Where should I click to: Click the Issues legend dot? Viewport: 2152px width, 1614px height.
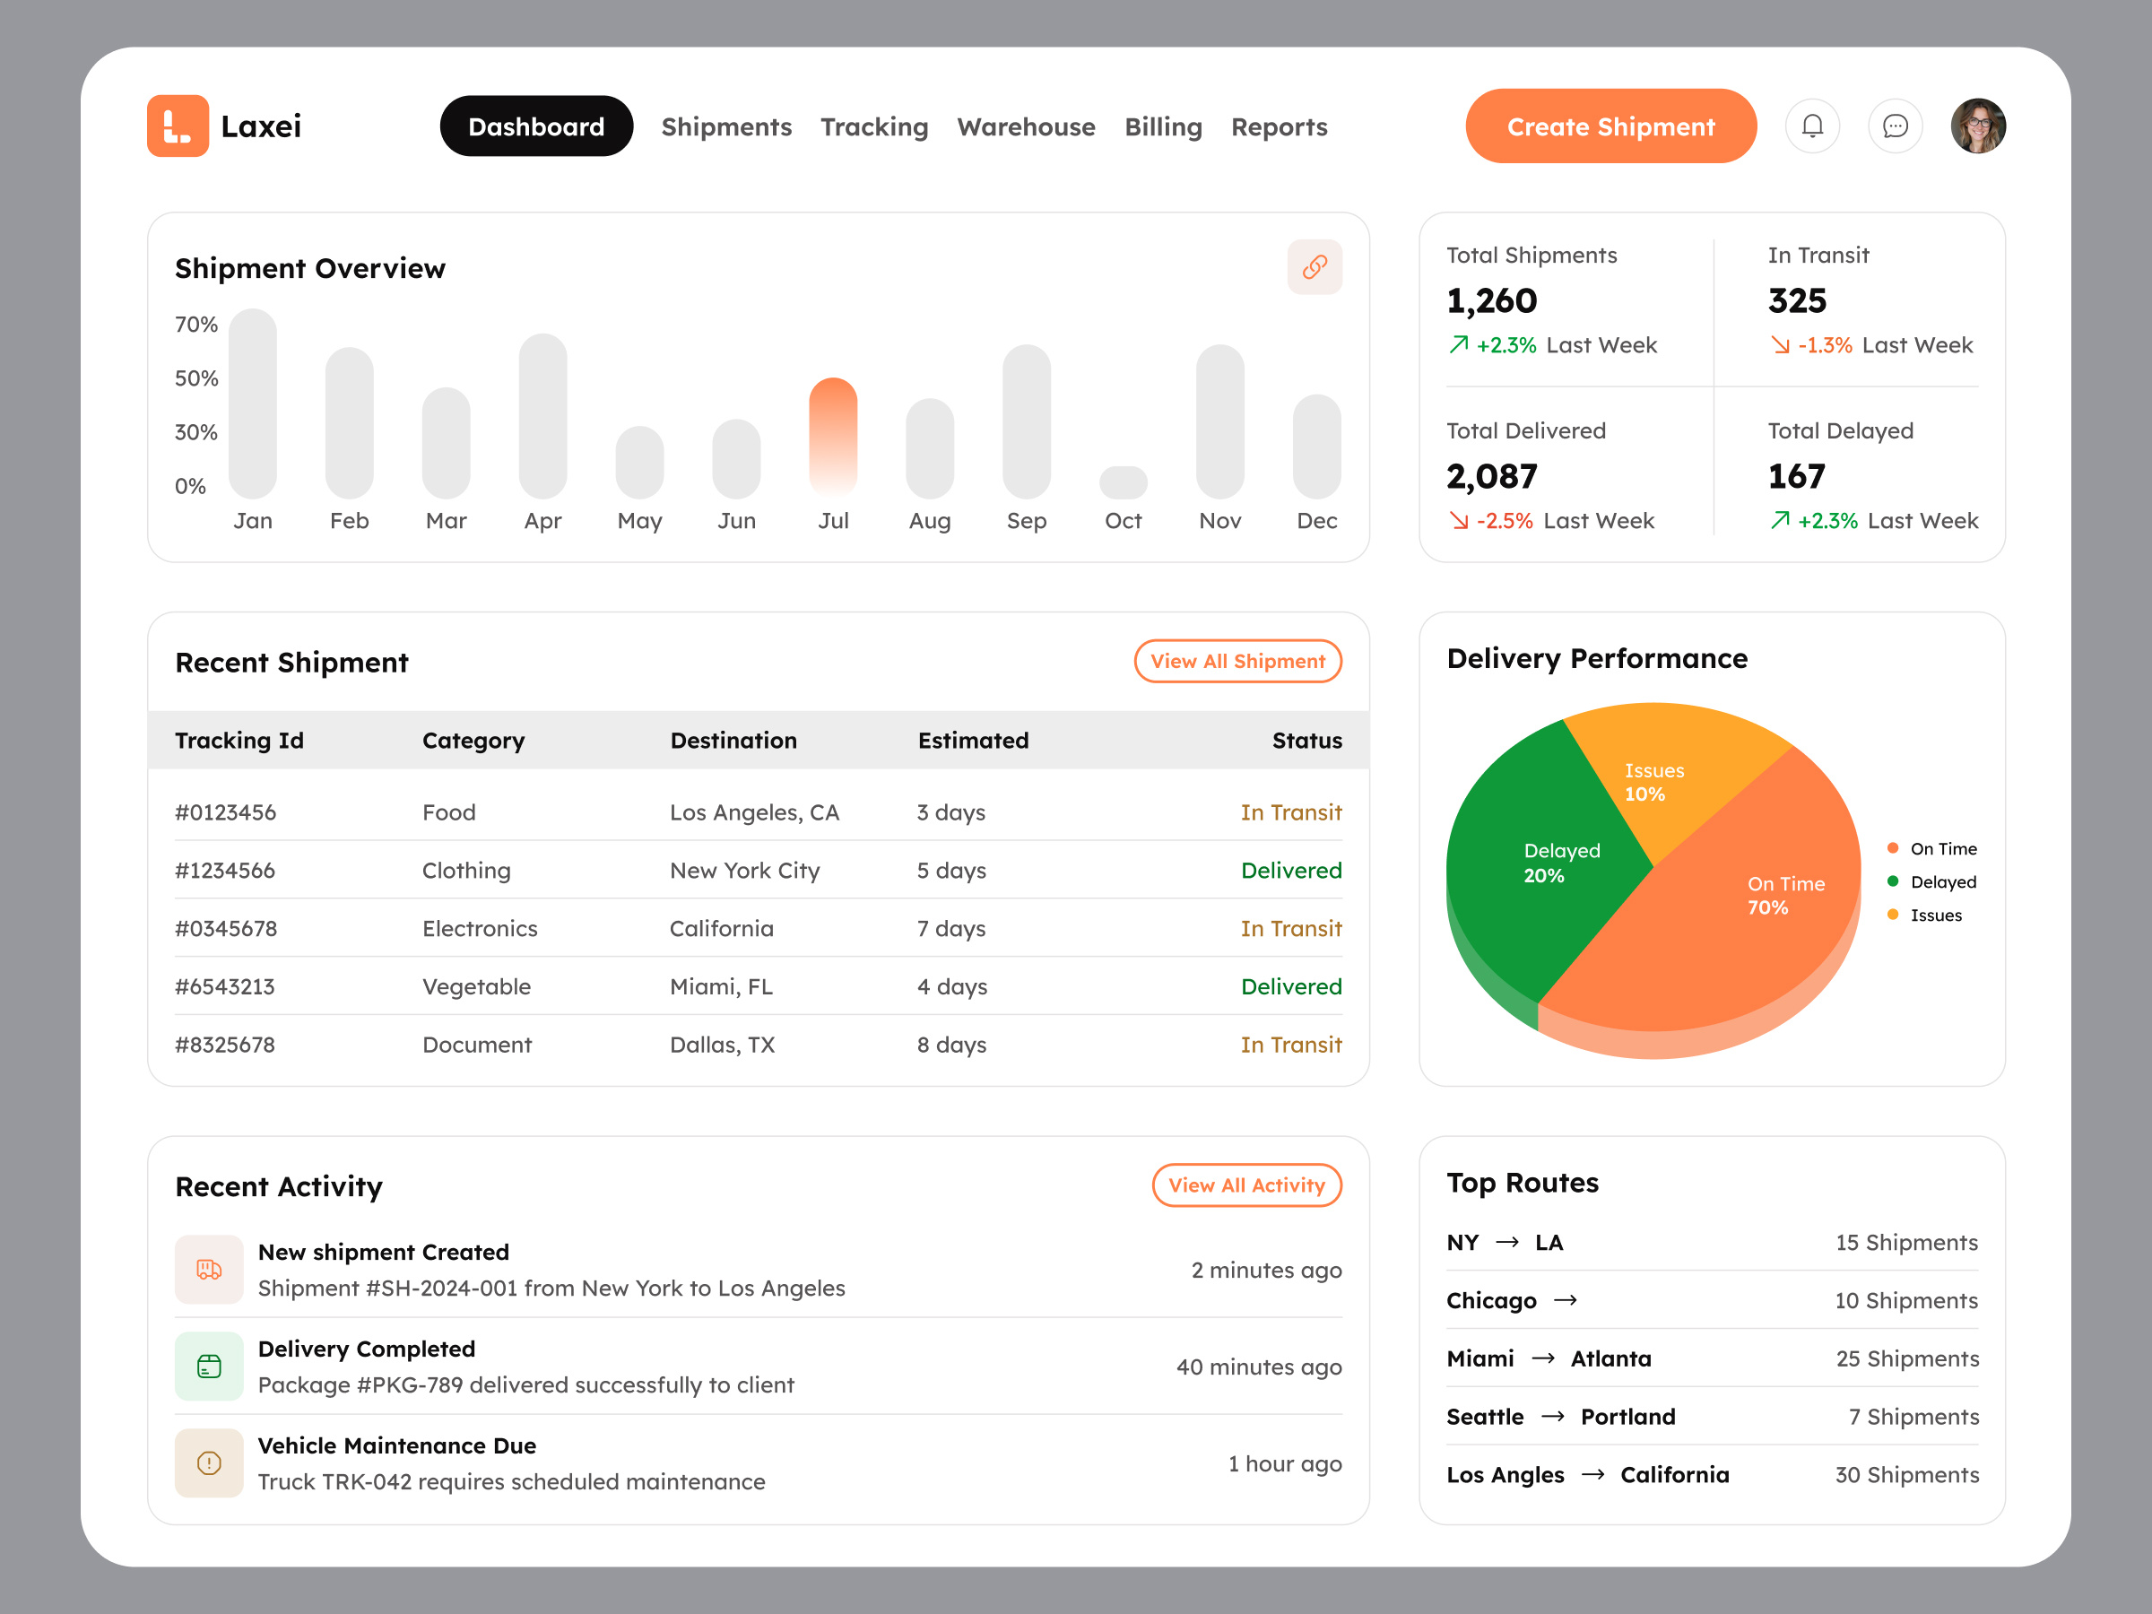1892,915
